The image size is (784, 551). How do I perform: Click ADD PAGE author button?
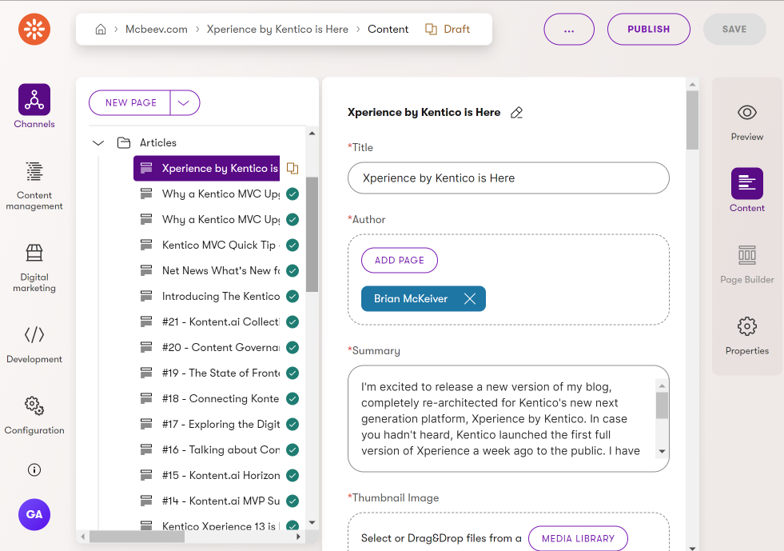(400, 260)
